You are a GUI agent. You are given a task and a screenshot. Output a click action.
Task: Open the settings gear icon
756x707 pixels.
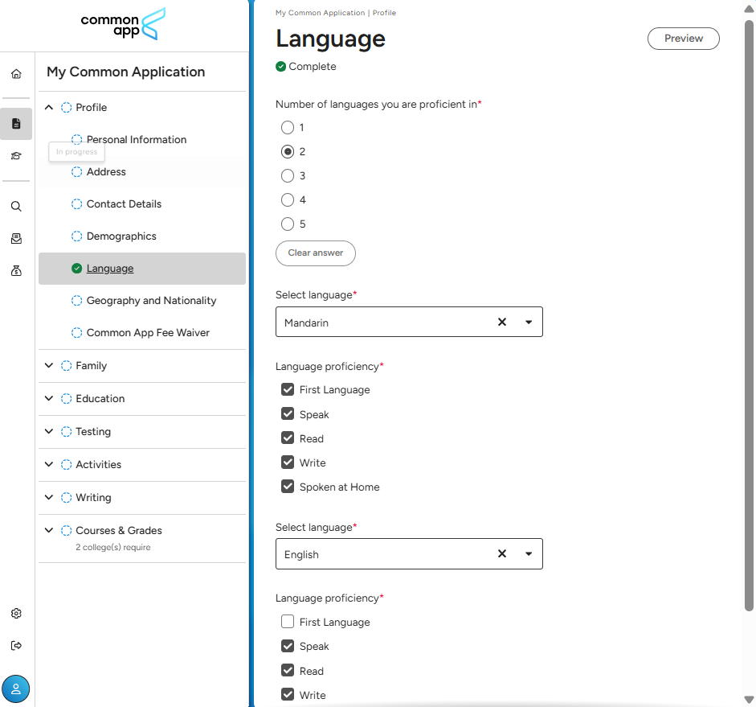(16, 614)
